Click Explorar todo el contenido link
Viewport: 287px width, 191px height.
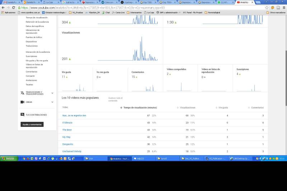[115, 99]
